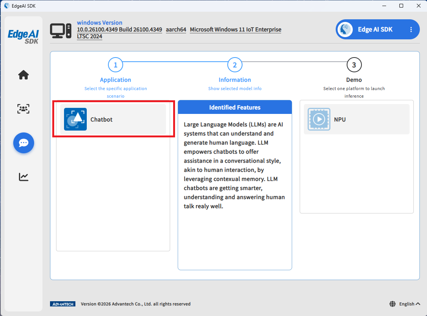
Task: Select the chat bubble icon in the sidebar
Action: [24, 143]
